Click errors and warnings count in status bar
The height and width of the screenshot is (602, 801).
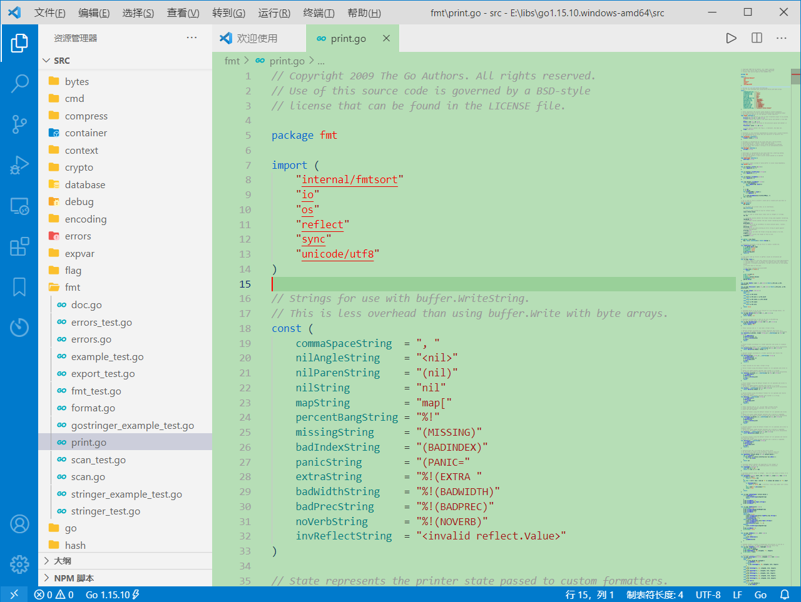click(54, 594)
